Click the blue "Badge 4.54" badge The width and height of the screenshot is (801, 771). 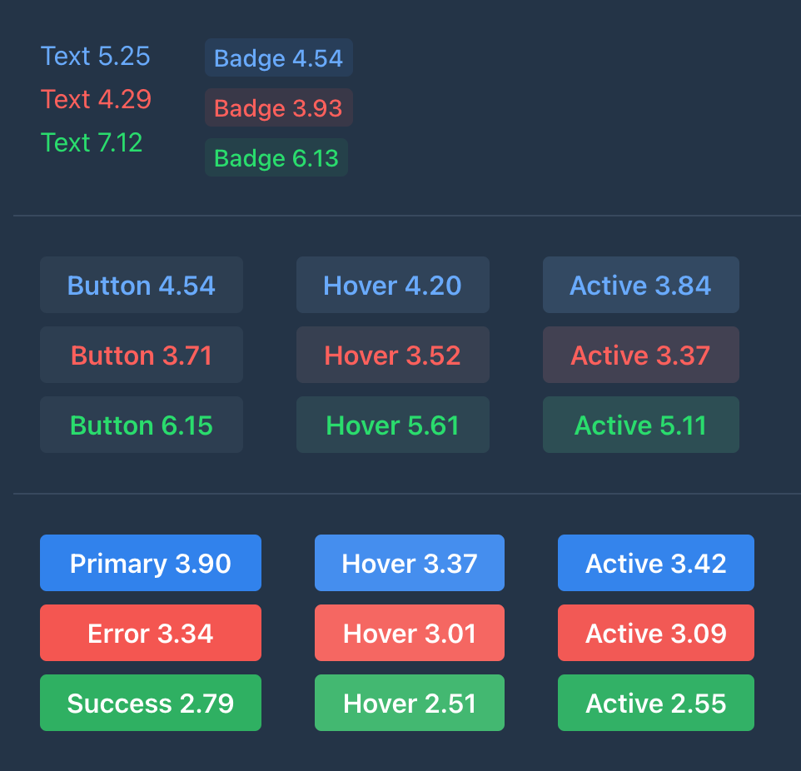[278, 58]
